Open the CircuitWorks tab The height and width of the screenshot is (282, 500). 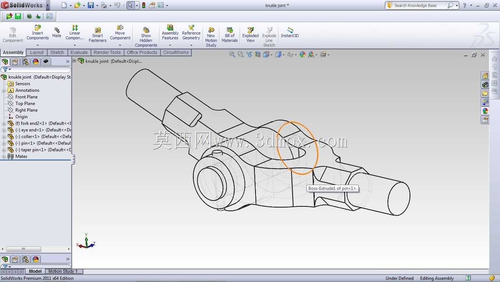click(176, 53)
